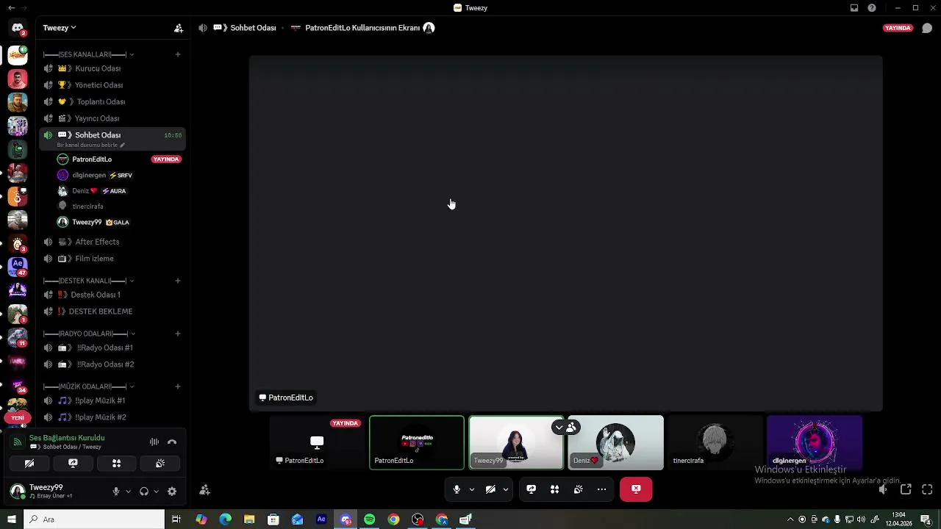Collapse the MÜZİK ODALARI category
The height and width of the screenshot is (529, 941).
click(x=88, y=386)
